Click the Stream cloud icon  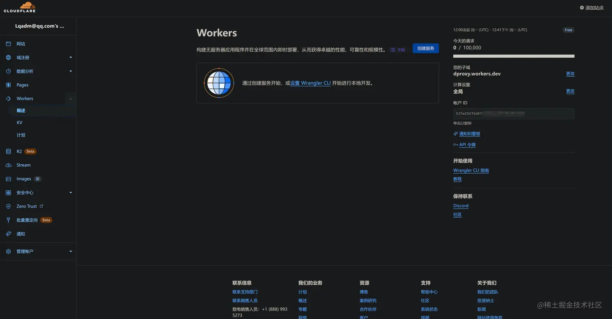[8, 165]
